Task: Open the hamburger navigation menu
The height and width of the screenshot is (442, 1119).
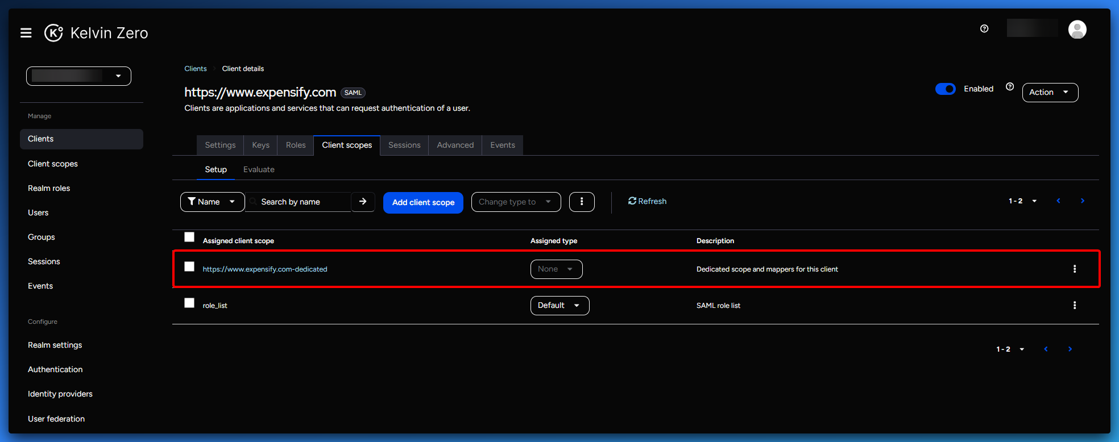Action: pos(26,33)
